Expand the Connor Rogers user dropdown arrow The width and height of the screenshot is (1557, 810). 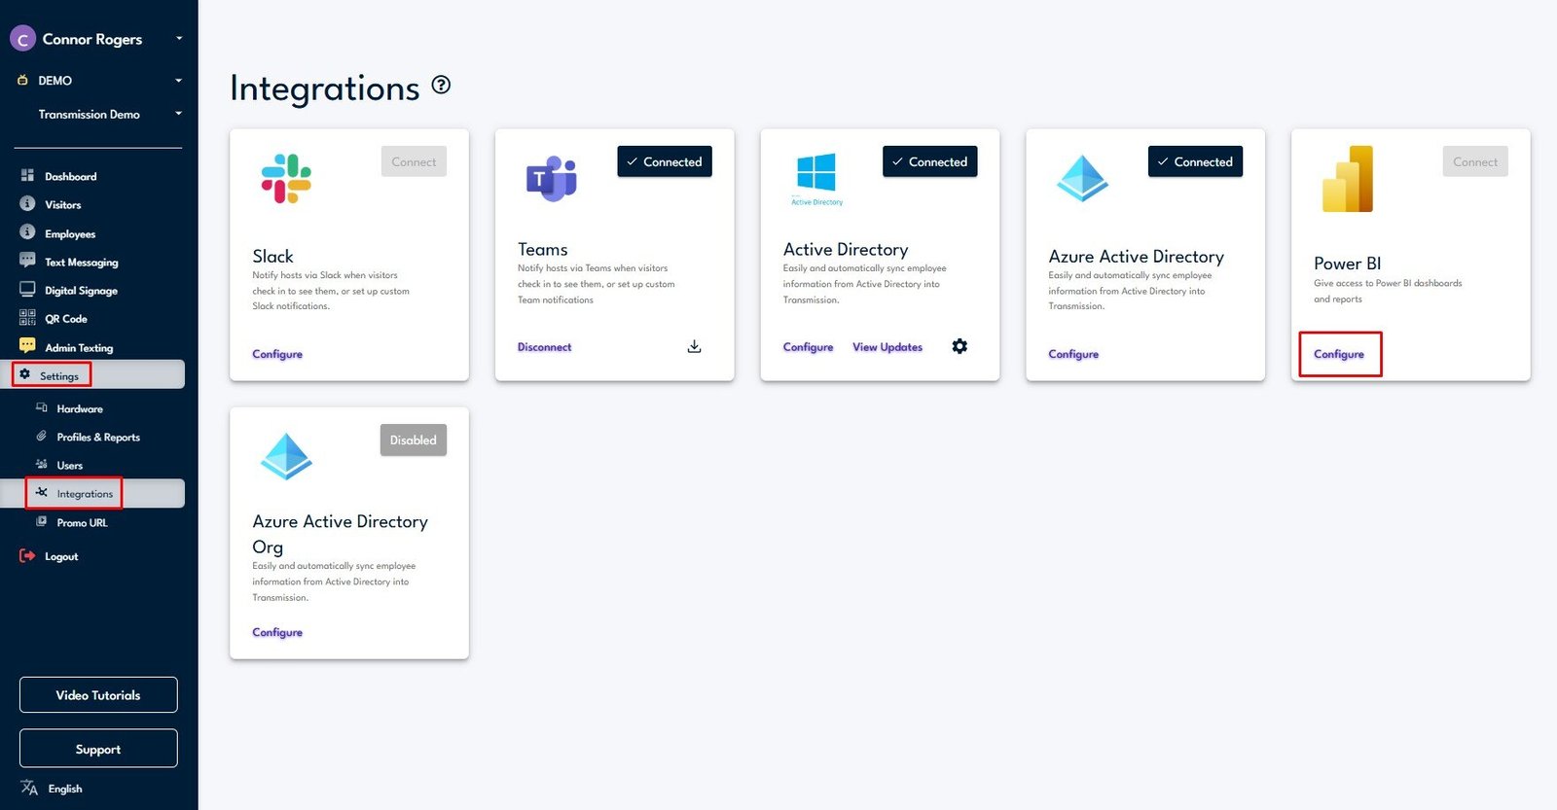(x=179, y=39)
